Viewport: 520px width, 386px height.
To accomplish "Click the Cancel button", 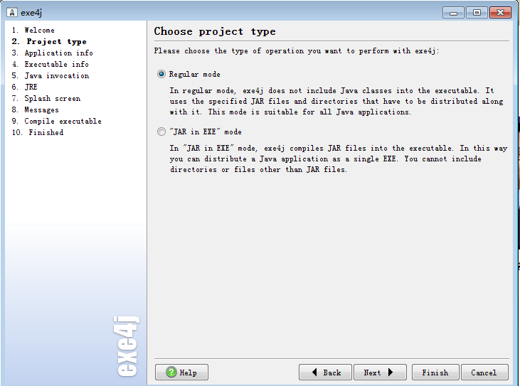I will coord(484,372).
